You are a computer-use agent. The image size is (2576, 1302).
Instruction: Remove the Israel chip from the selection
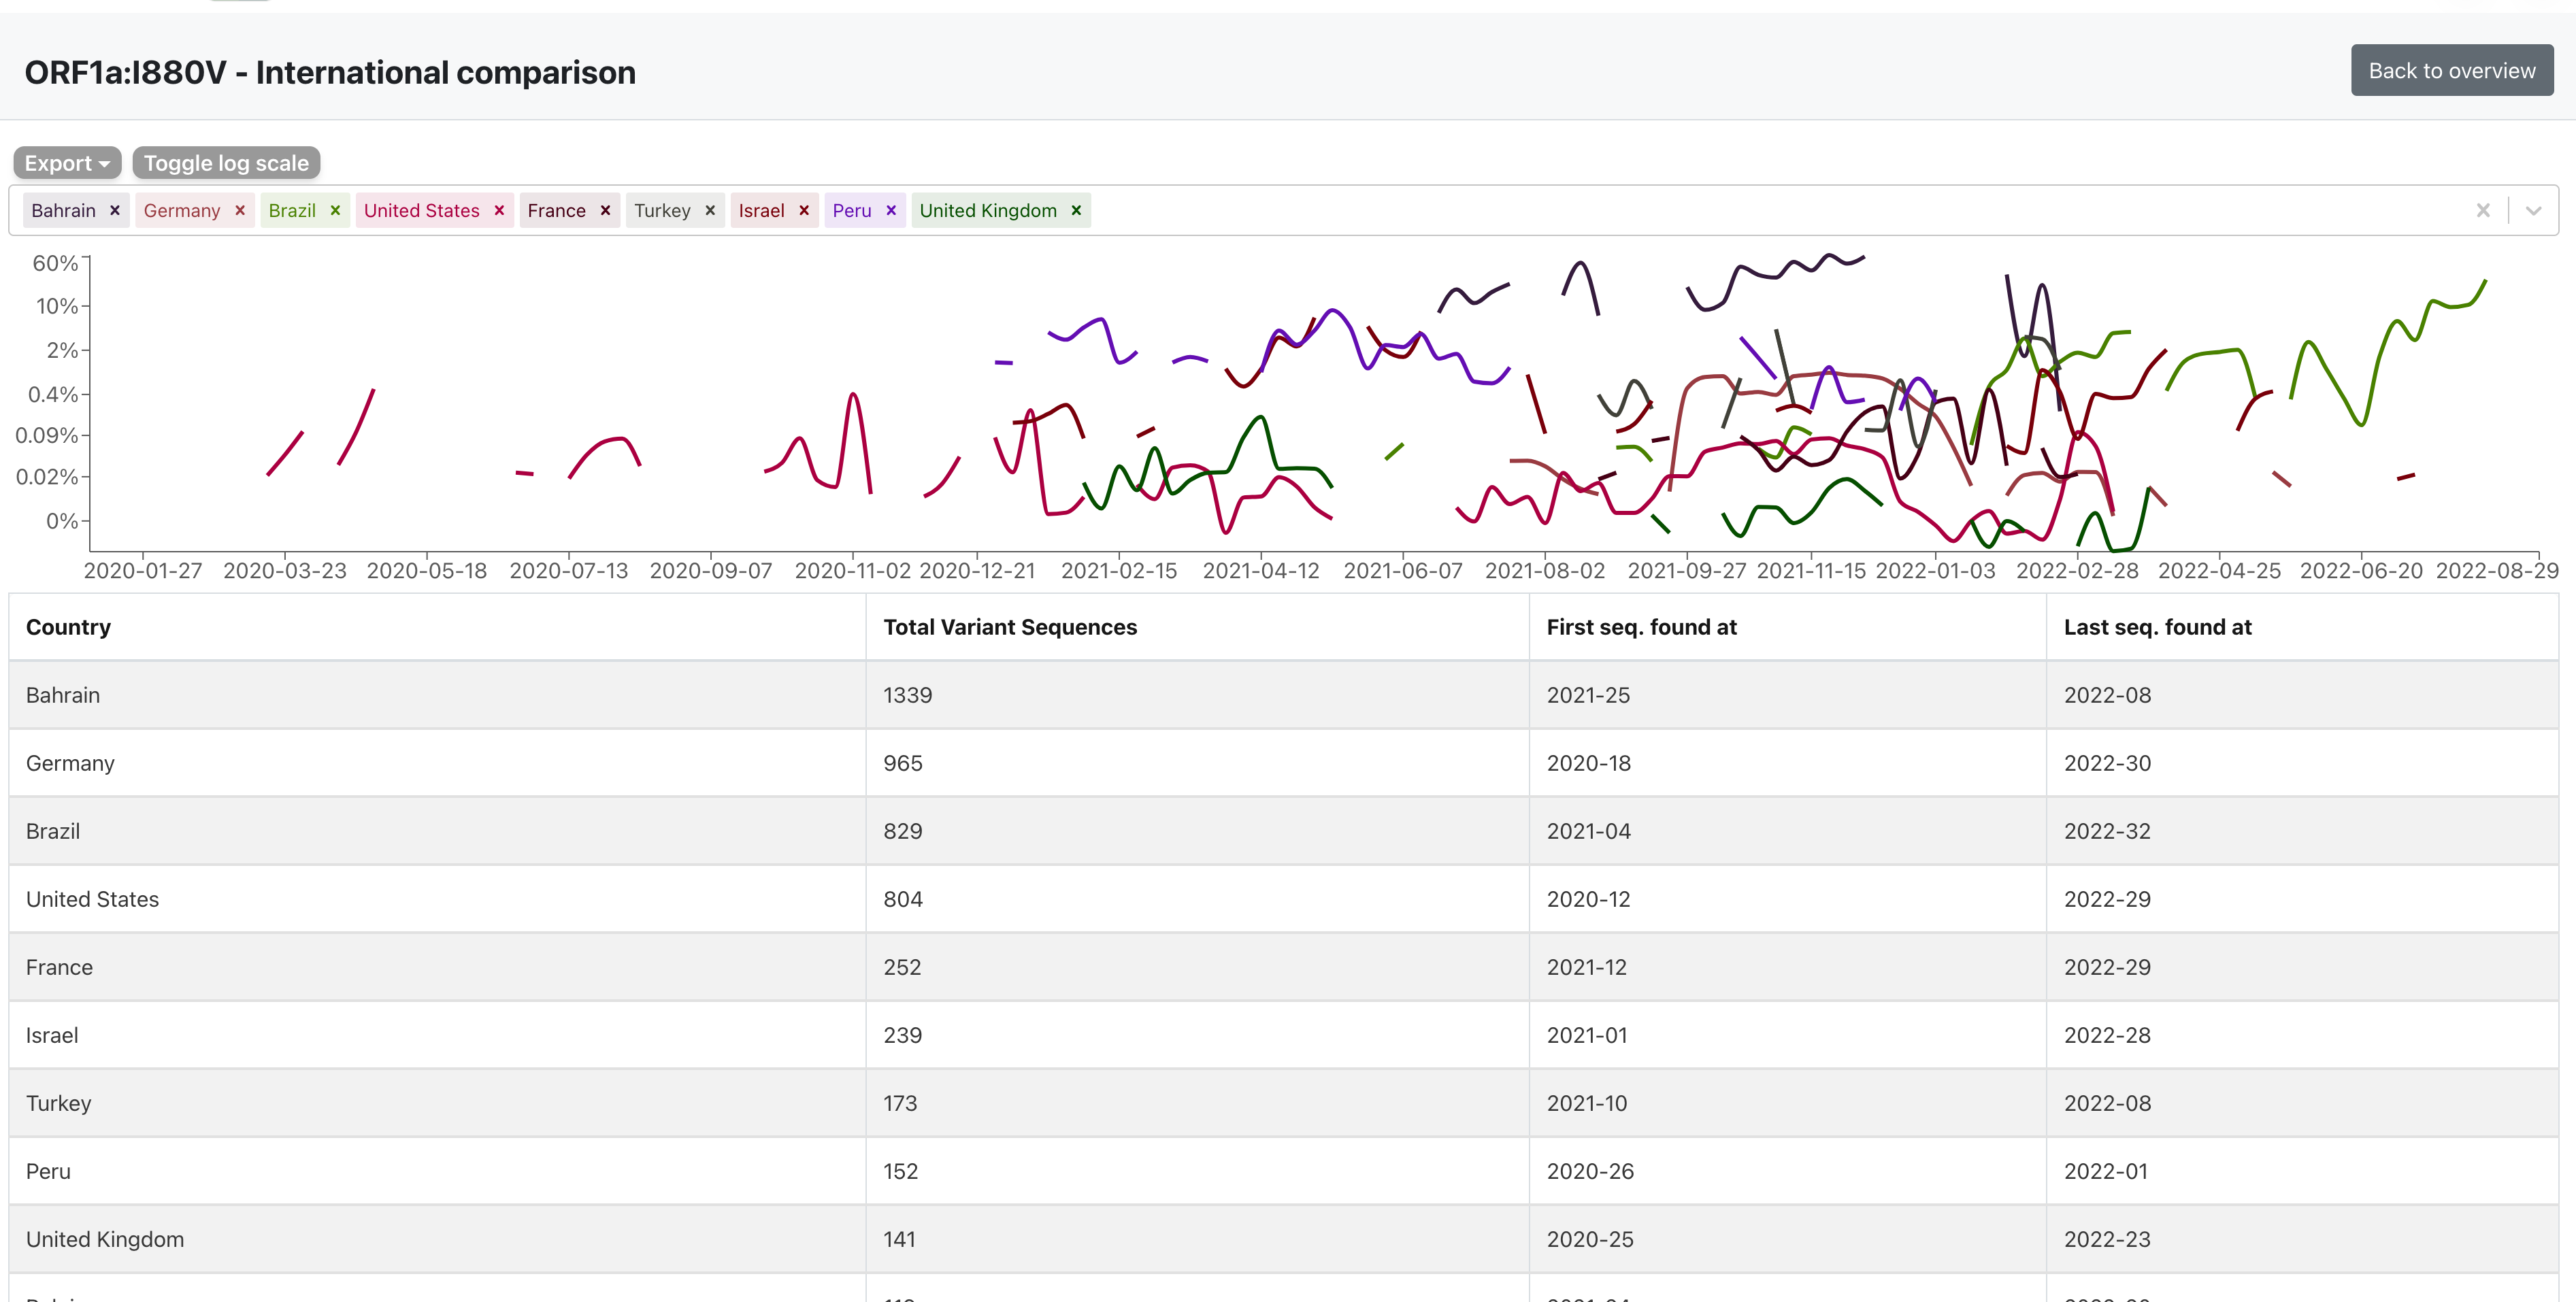(804, 210)
